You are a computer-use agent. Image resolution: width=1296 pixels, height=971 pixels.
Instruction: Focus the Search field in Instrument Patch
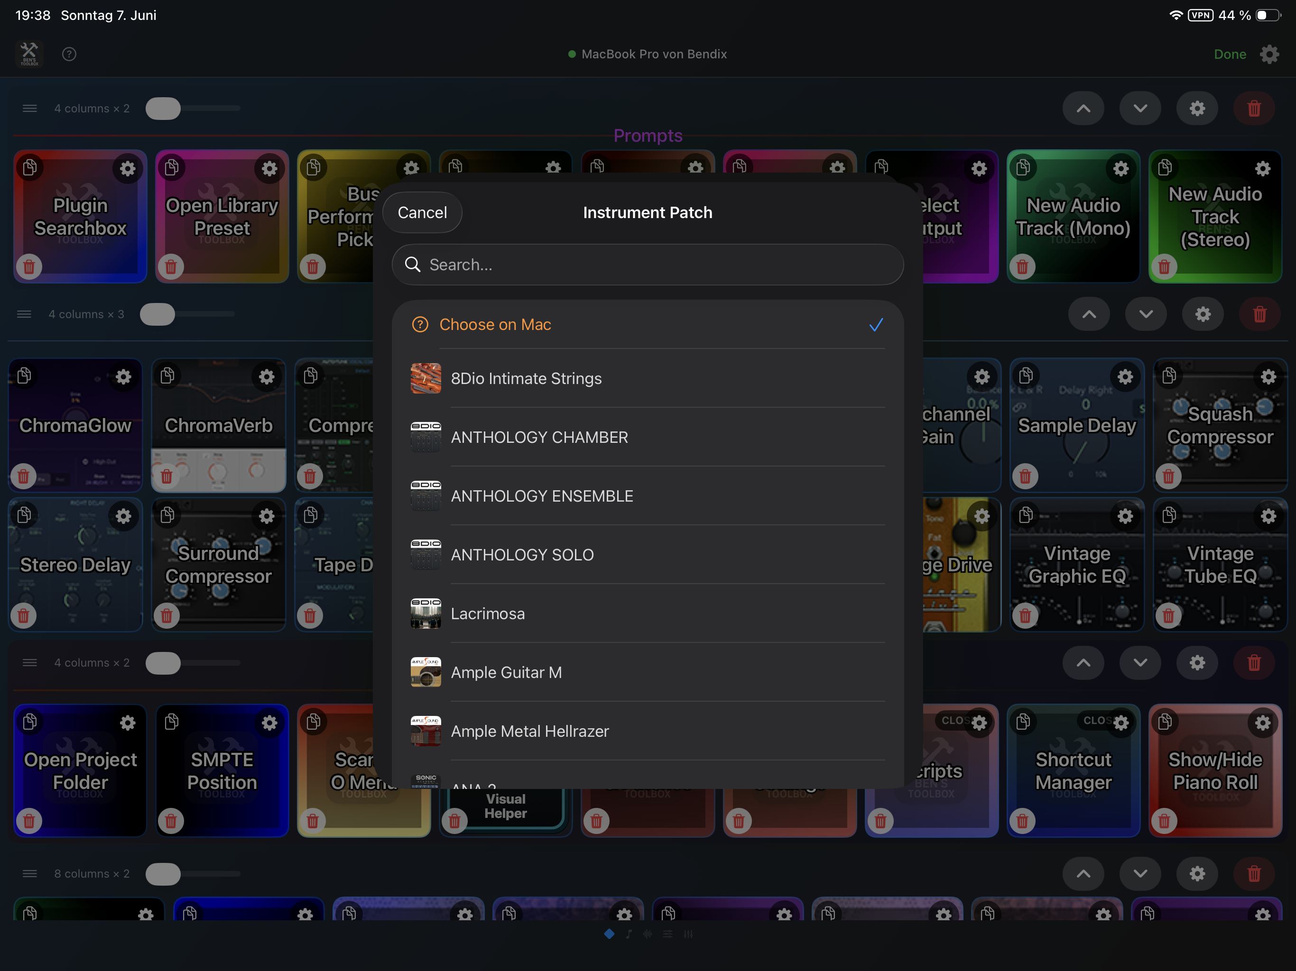648,265
